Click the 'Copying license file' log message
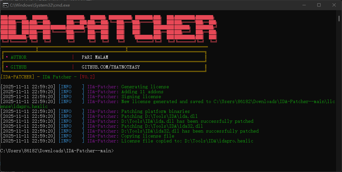The image size is (342, 172). coord(148,136)
